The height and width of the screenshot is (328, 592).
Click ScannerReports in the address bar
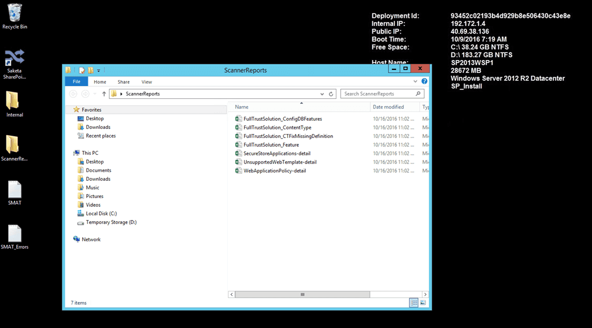[x=143, y=94]
